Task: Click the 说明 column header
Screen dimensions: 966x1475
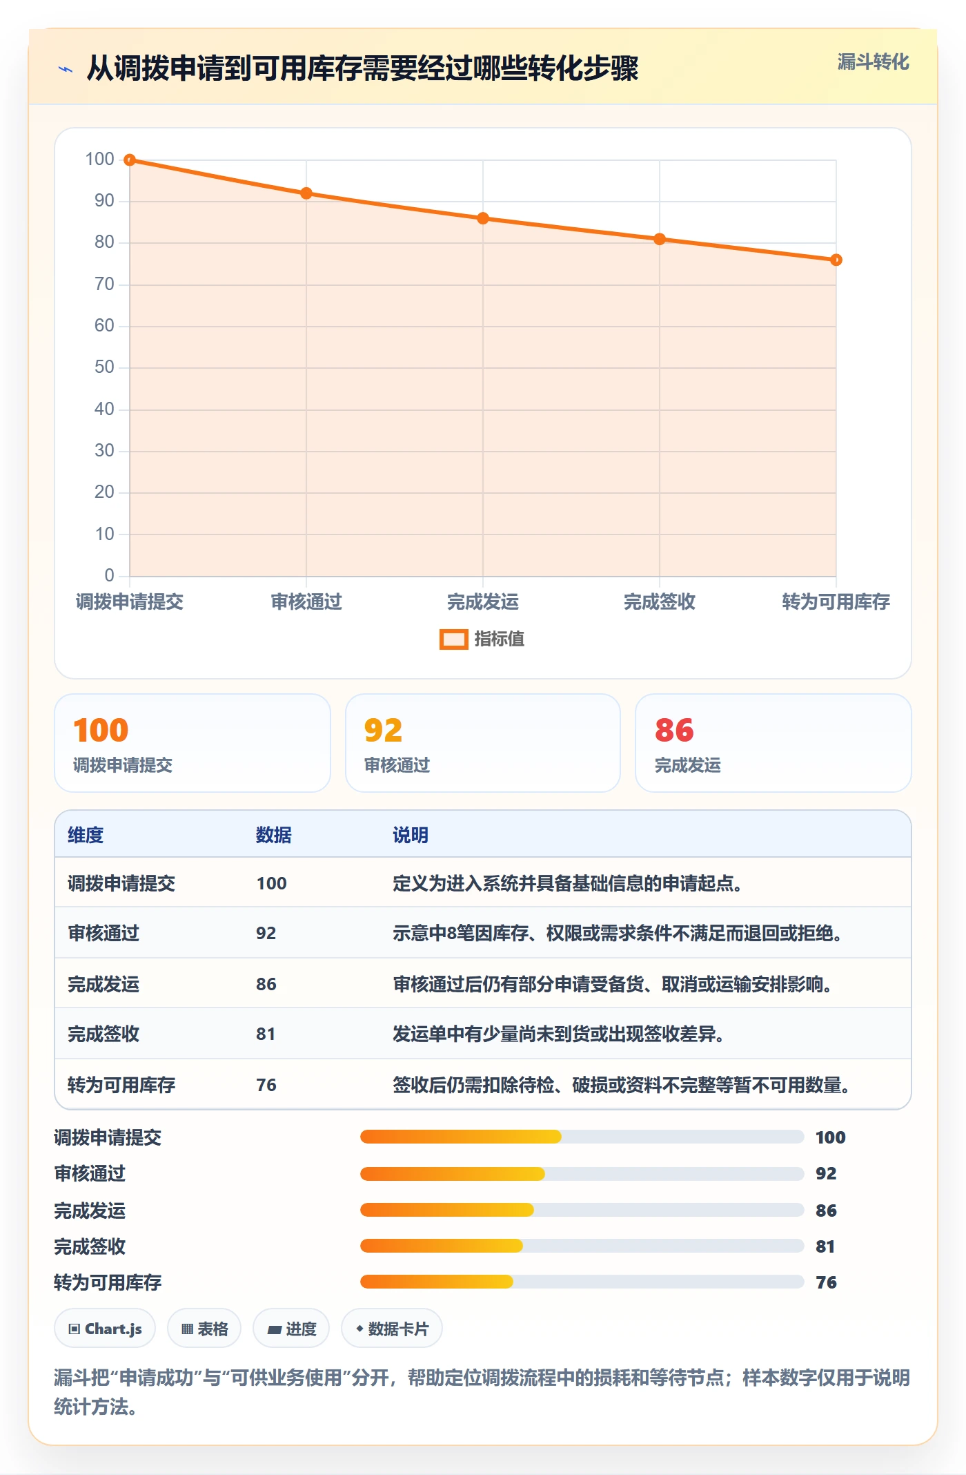Action: point(411,836)
